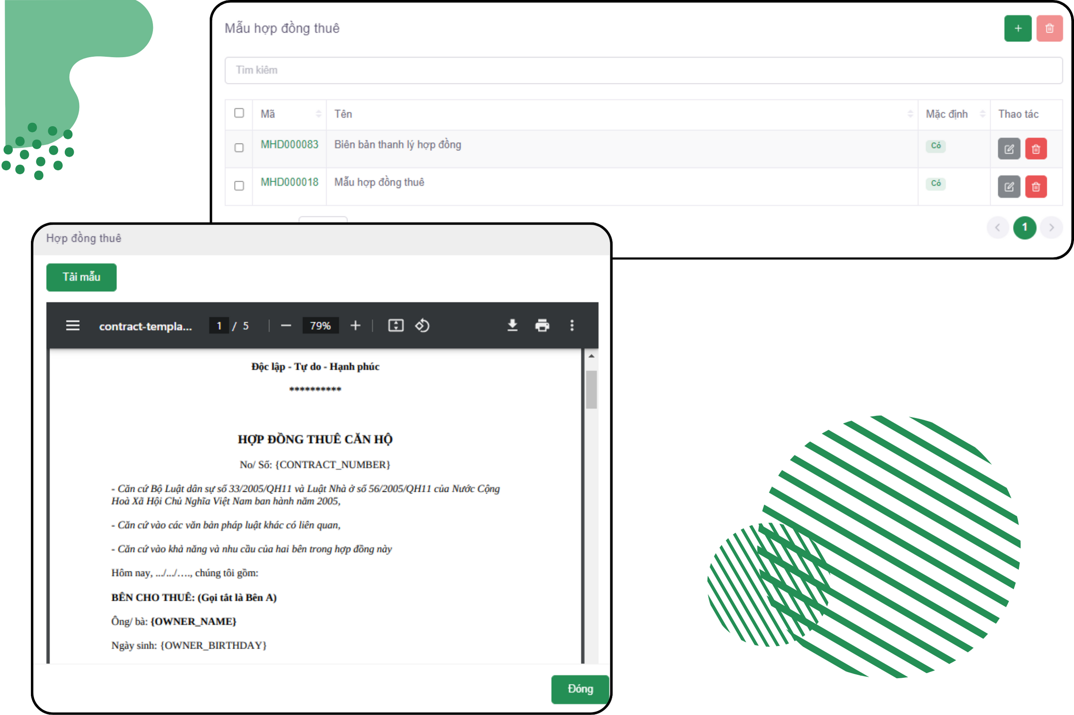Toggle the select all rows checkbox
1074x715 pixels.
[239, 113]
